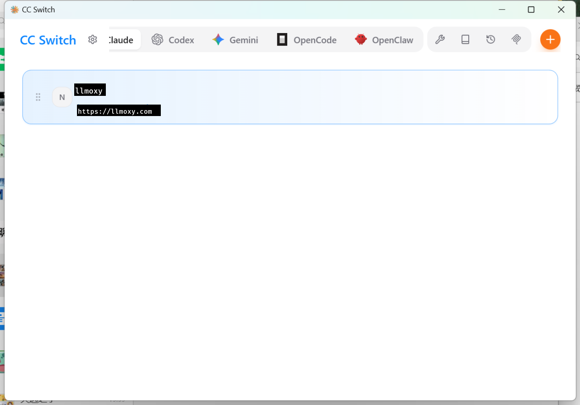This screenshot has height=405, width=580.
Task: Open the https://llmoxy.com link
Action: pyautogui.click(x=115, y=111)
